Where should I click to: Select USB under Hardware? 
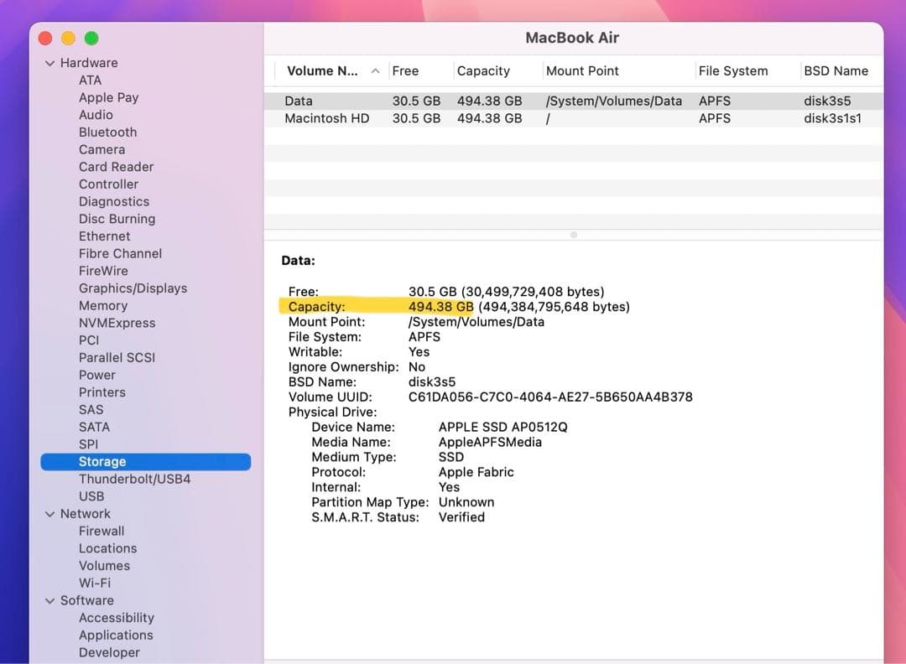(x=91, y=495)
